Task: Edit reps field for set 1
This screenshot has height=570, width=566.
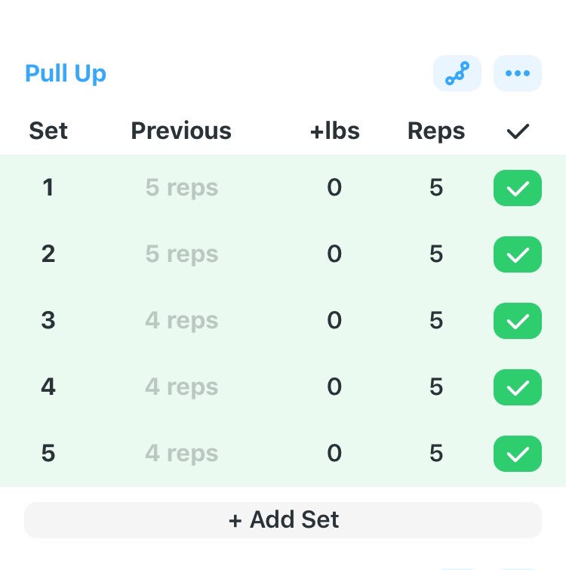Action: click(x=436, y=188)
